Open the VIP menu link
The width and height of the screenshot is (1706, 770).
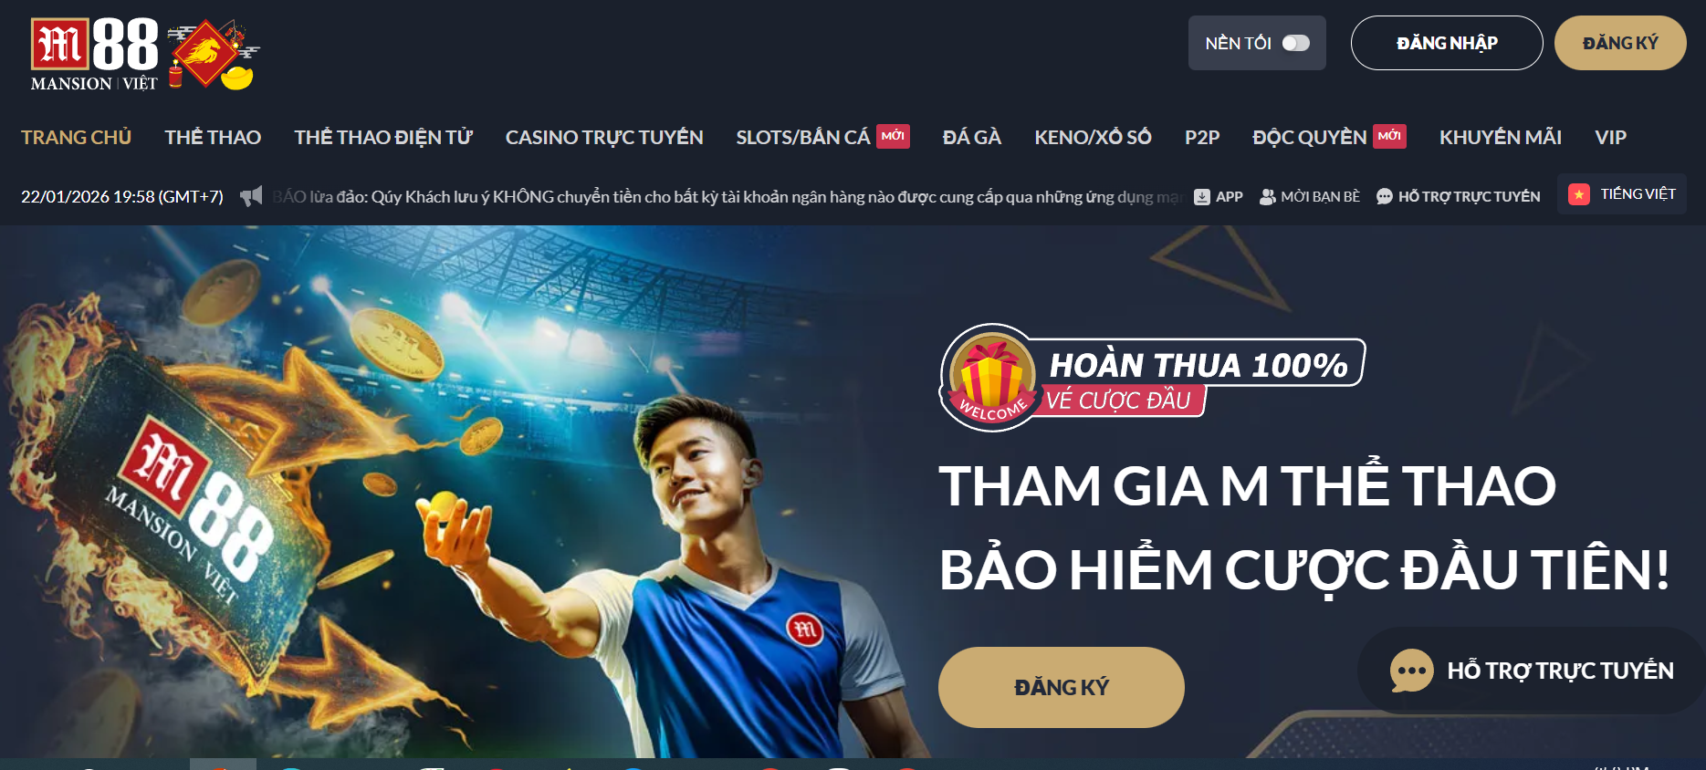coord(1610,137)
